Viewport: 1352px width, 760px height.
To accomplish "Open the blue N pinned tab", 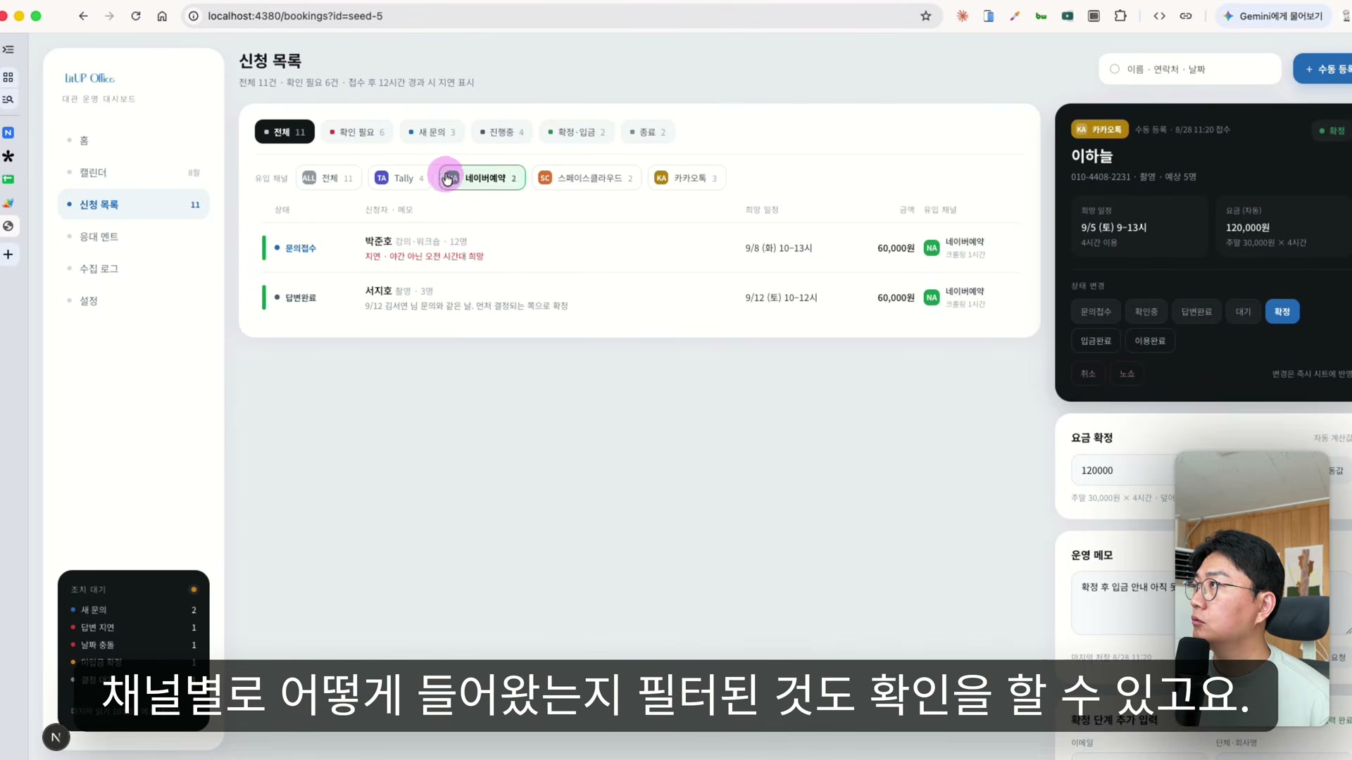I will (x=8, y=132).
